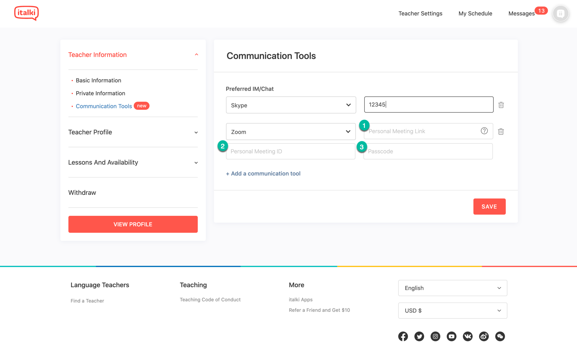Open italki WeChat link
The image size is (577, 351).
[x=500, y=336]
